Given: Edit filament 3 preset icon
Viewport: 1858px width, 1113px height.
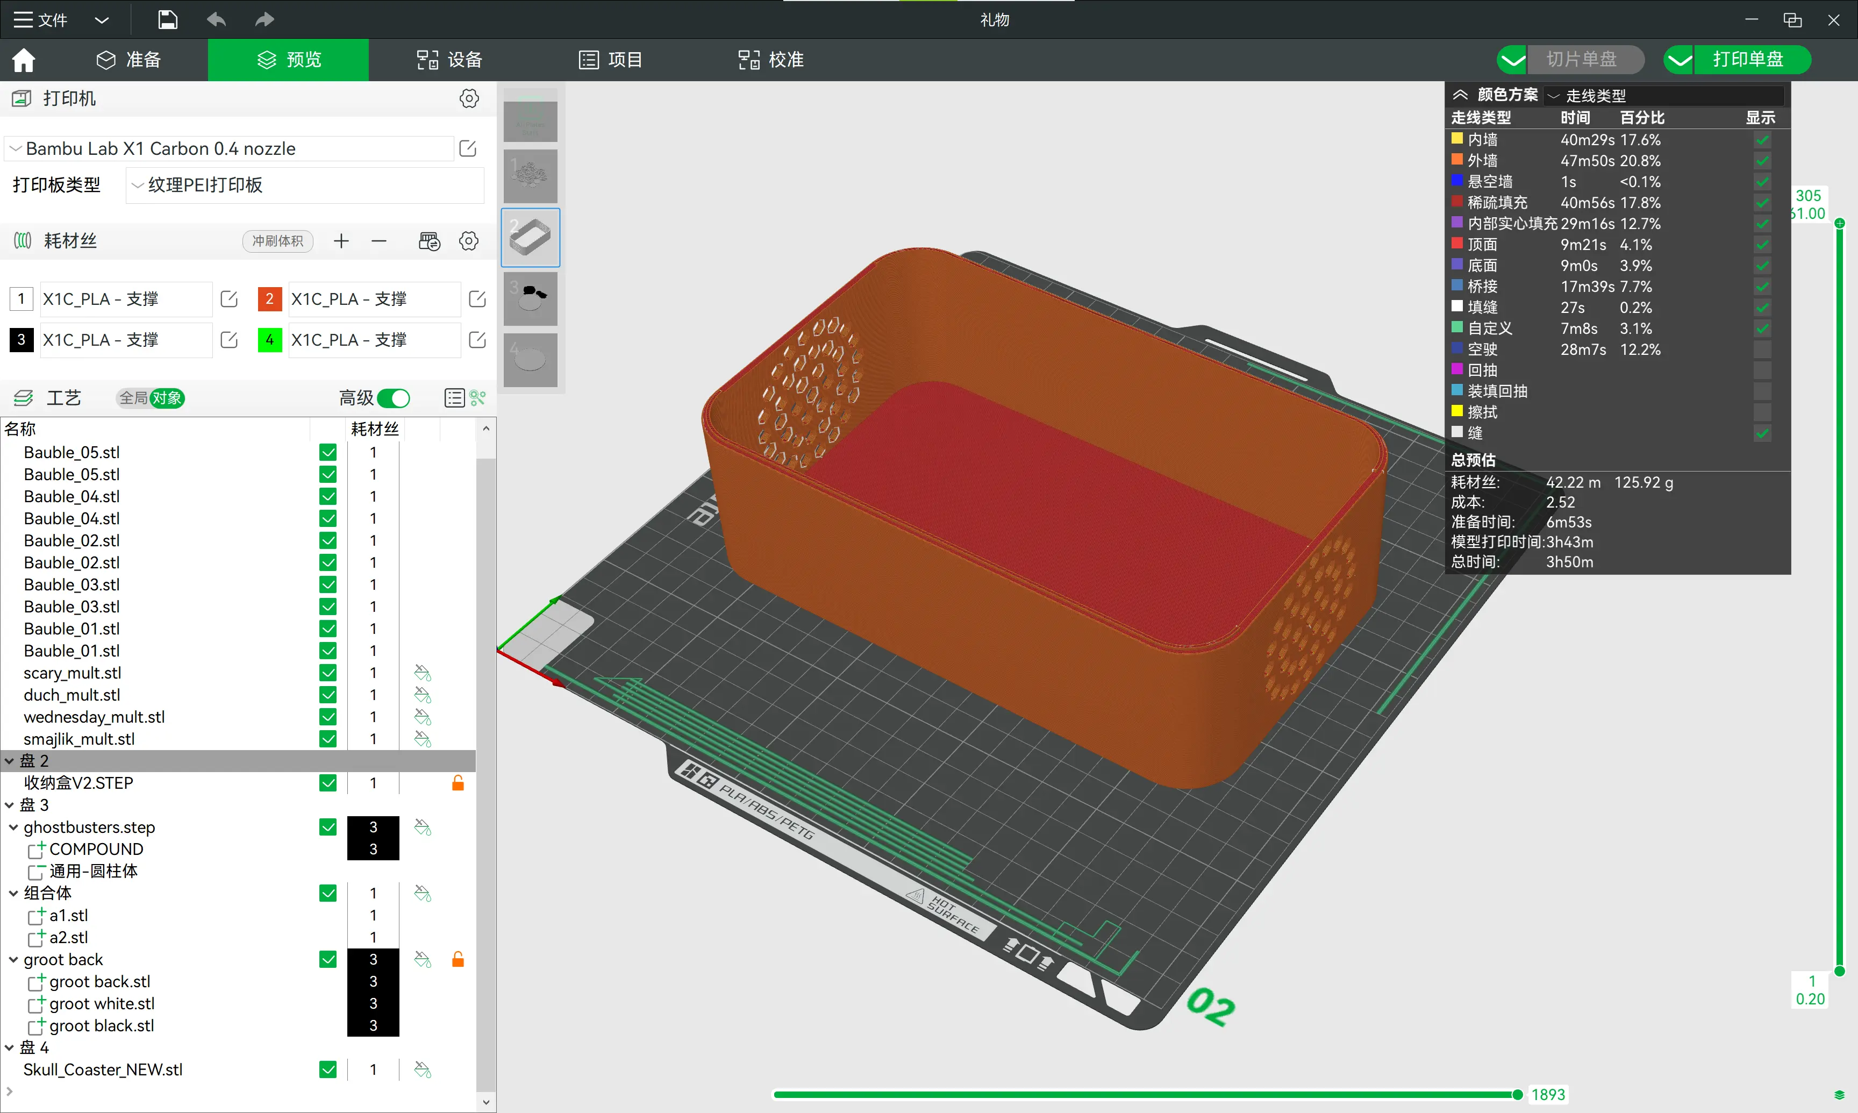Looking at the screenshot, I should (x=228, y=340).
